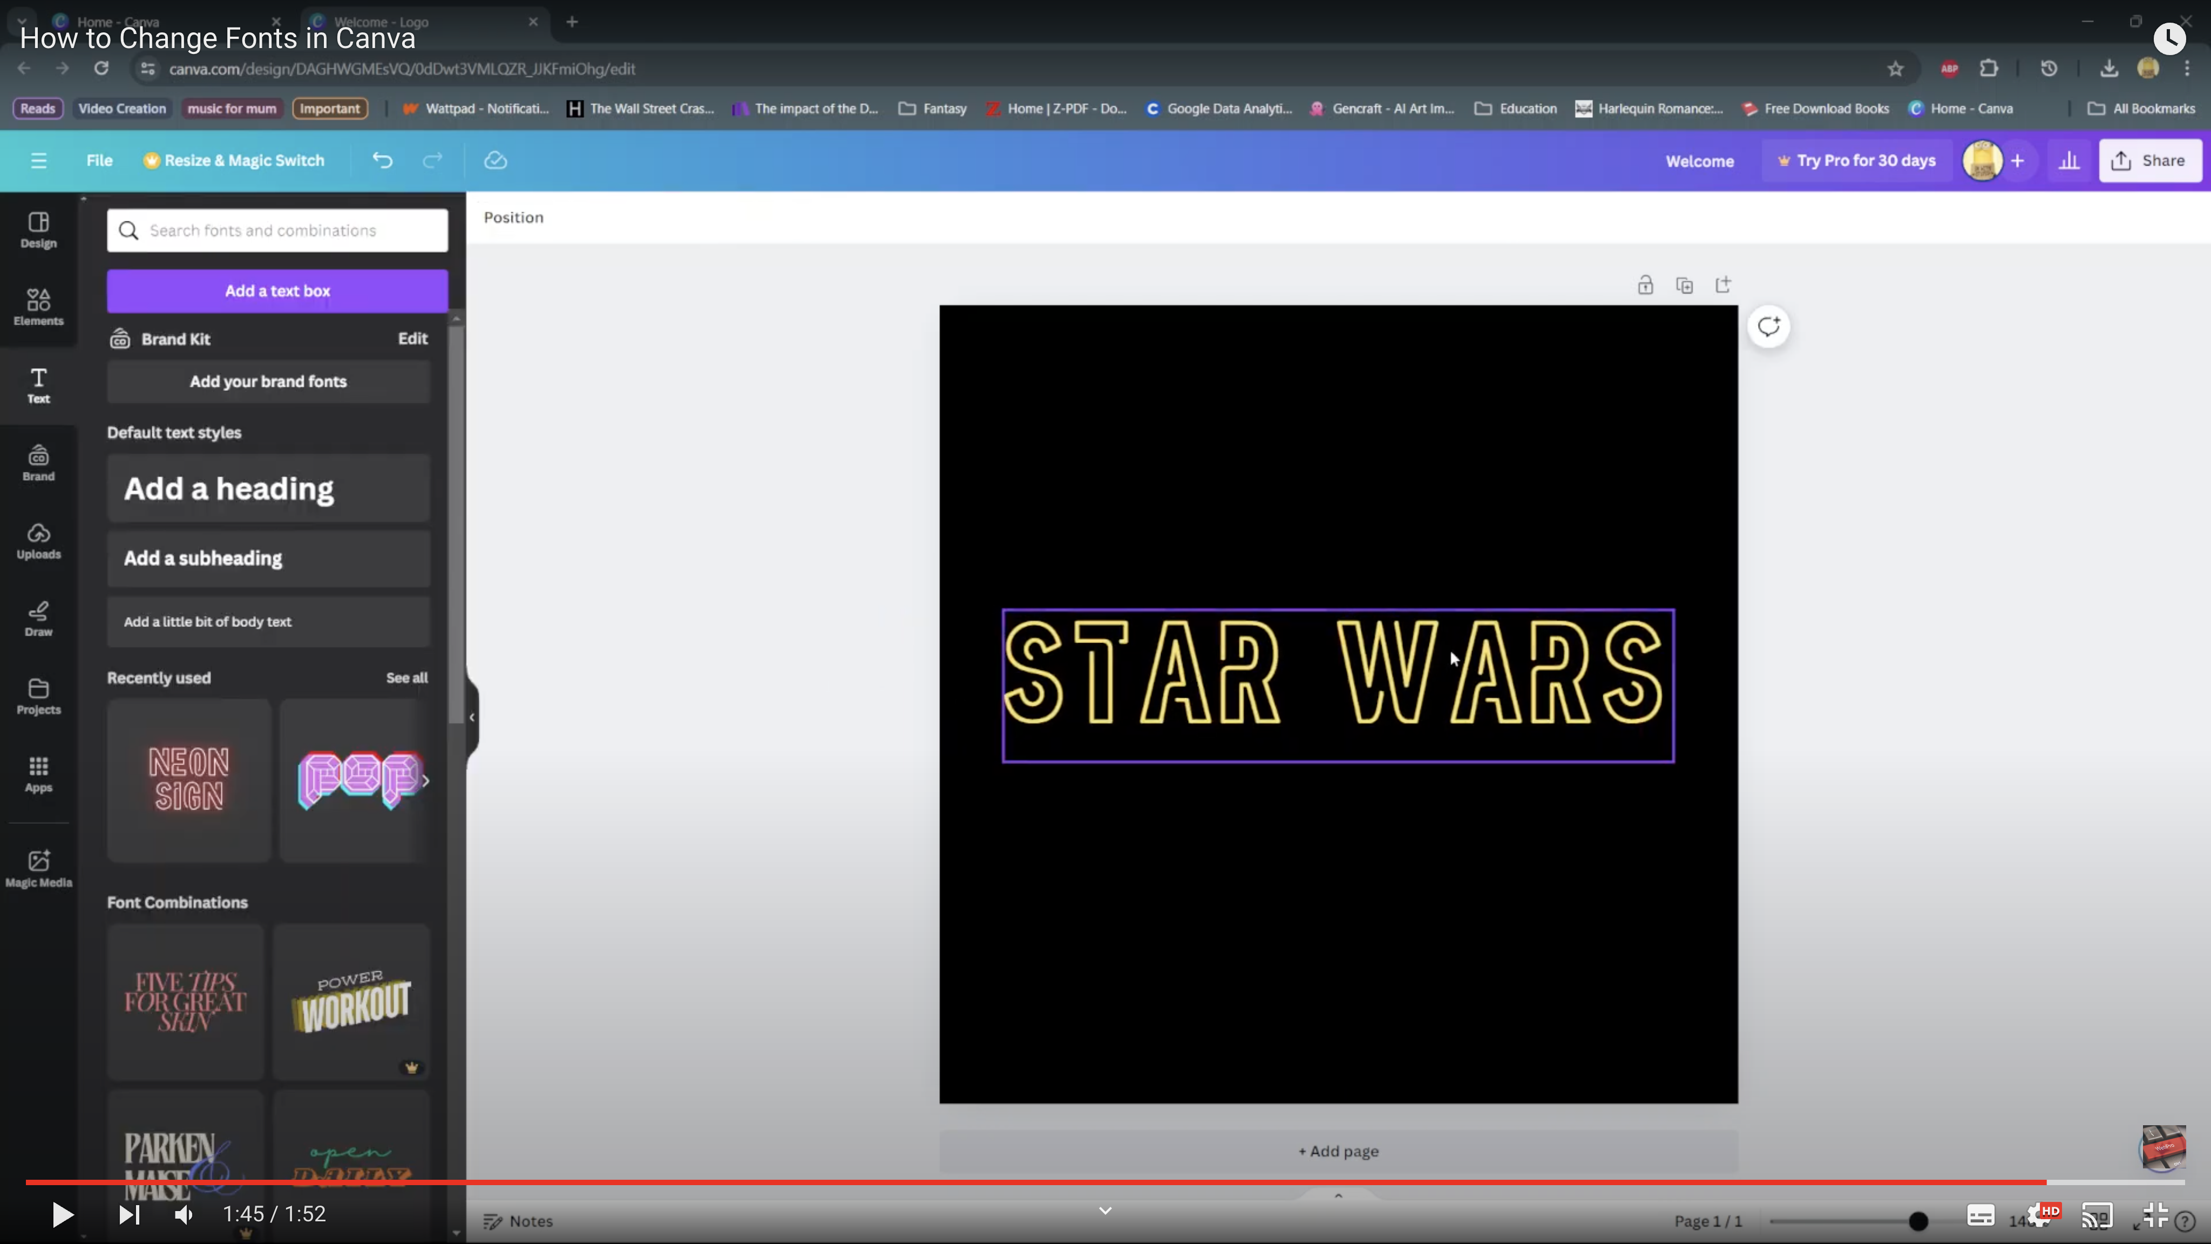
Task: Open the Canva hamburger main menu
Action: (x=39, y=160)
